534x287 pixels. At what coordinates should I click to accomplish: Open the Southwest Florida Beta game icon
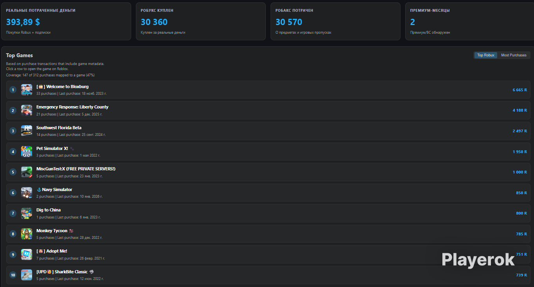point(27,131)
